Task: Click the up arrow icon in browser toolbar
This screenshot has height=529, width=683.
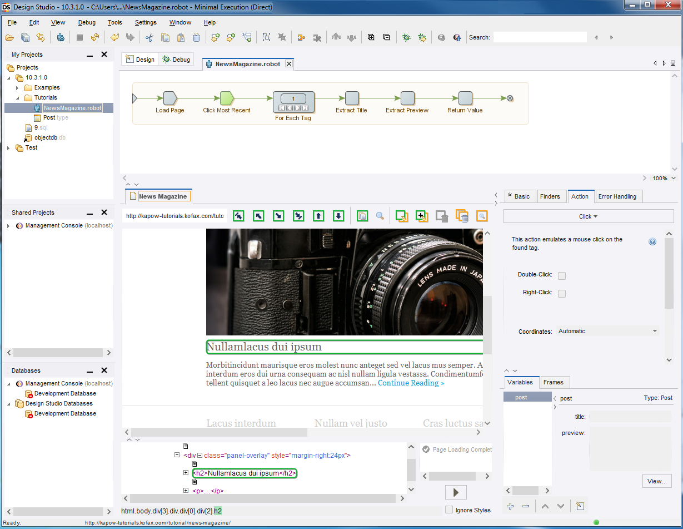Action: [x=318, y=216]
